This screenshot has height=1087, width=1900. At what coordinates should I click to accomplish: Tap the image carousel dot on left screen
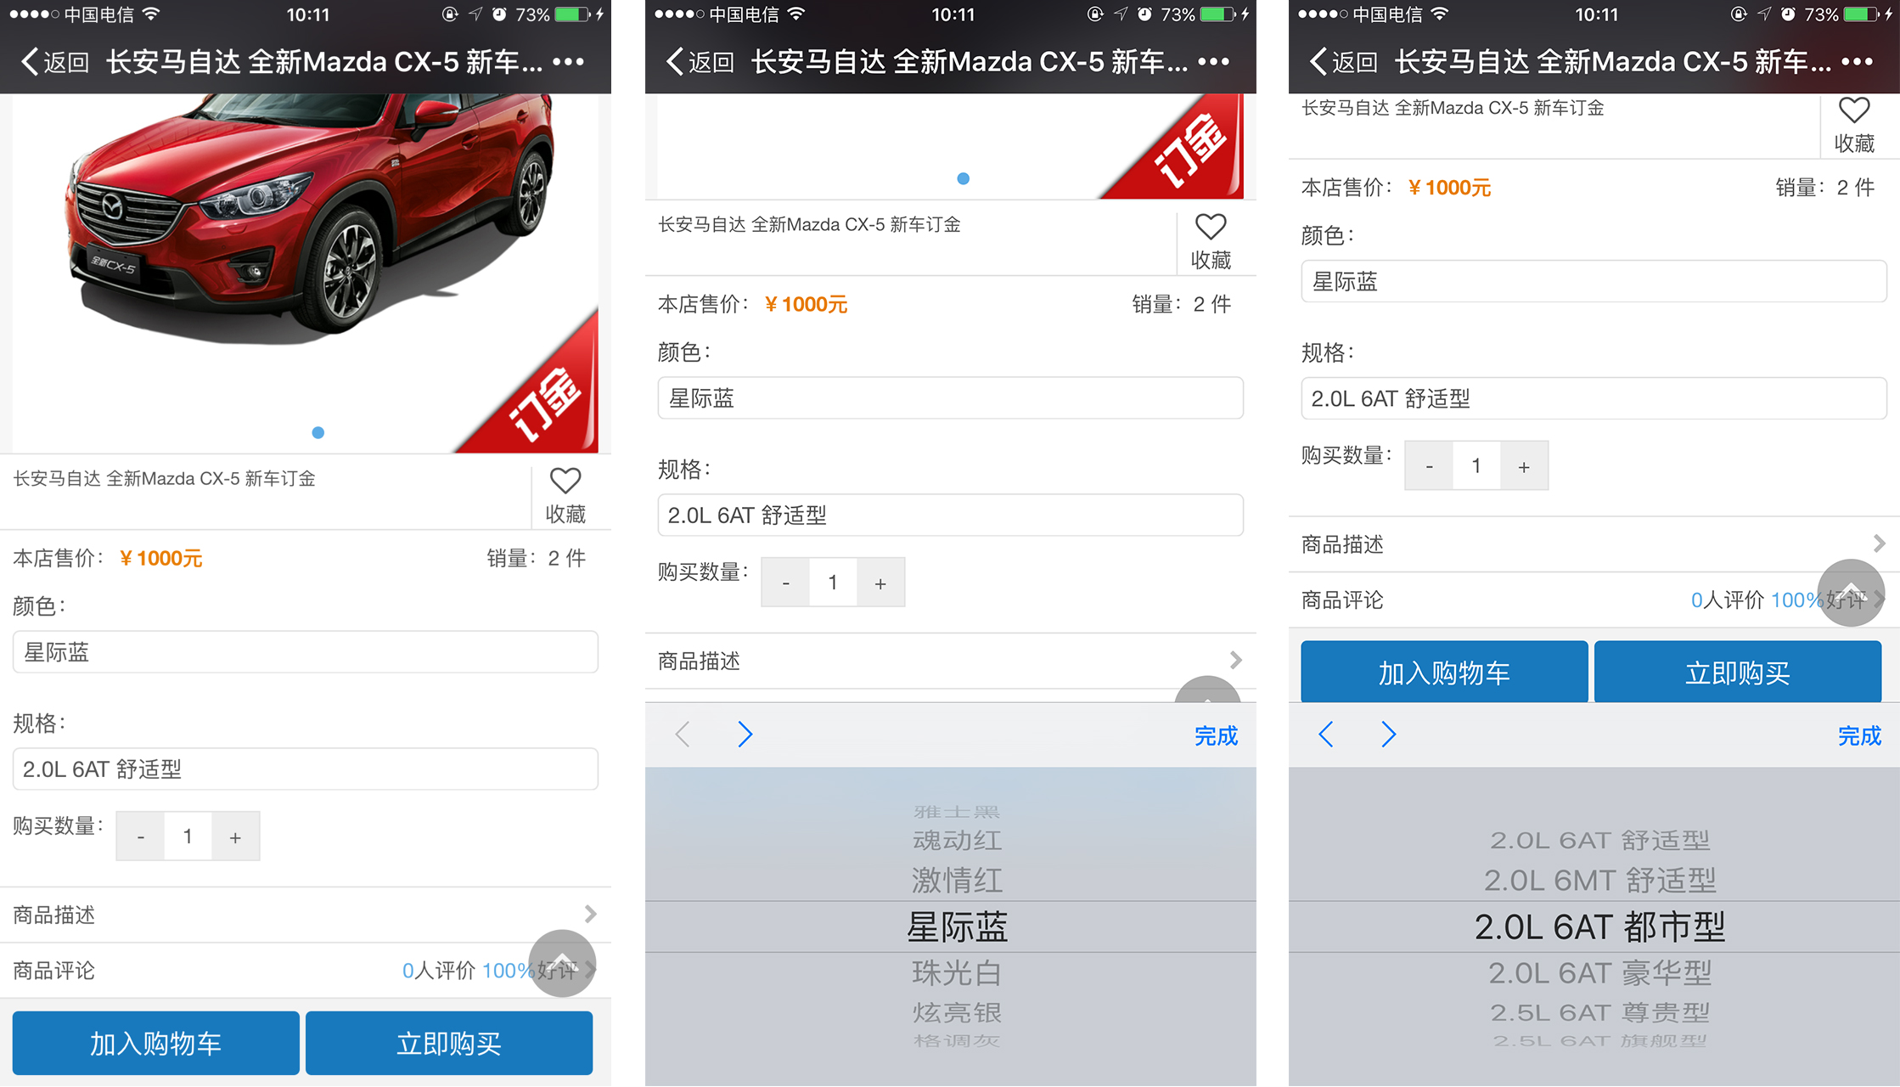pyautogui.click(x=318, y=433)
